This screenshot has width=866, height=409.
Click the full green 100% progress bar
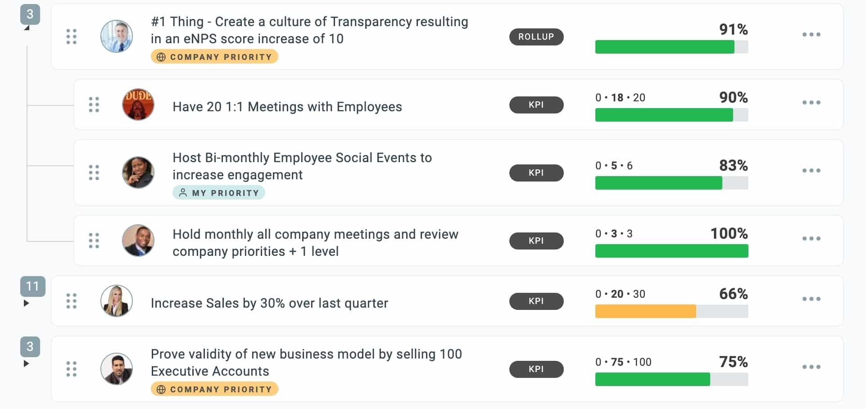[671, 251]
